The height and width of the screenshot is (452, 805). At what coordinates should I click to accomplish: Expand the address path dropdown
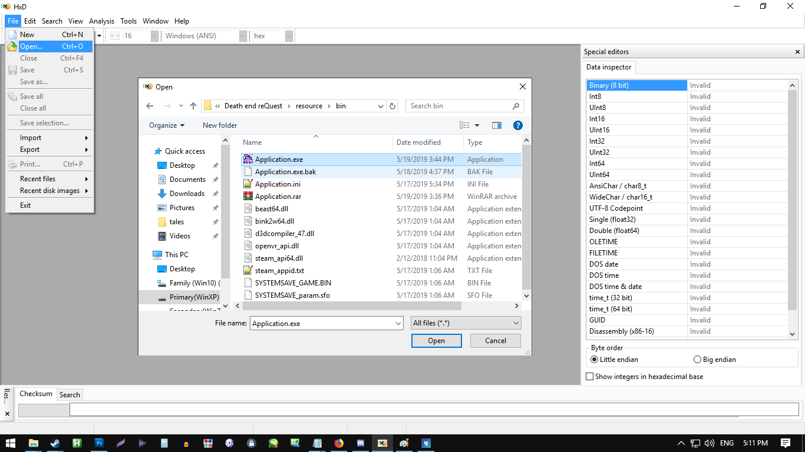[x=380, y=106]
